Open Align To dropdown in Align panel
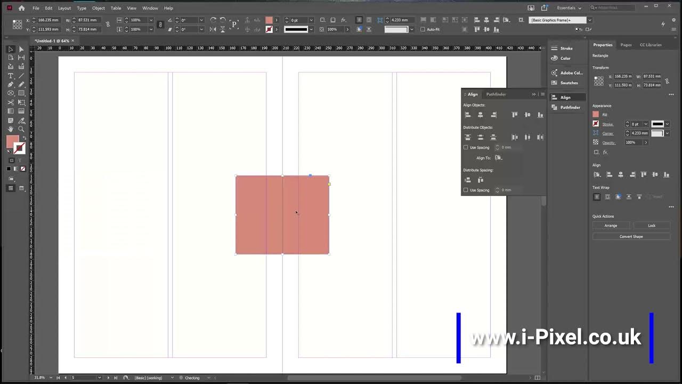The image size is (682, 384). click(498, 158)
